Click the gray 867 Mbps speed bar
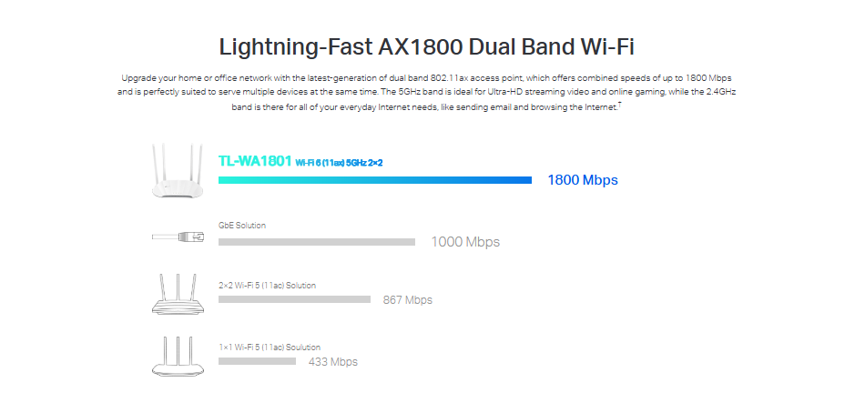 pyautogui.click(x=294, y=299)
